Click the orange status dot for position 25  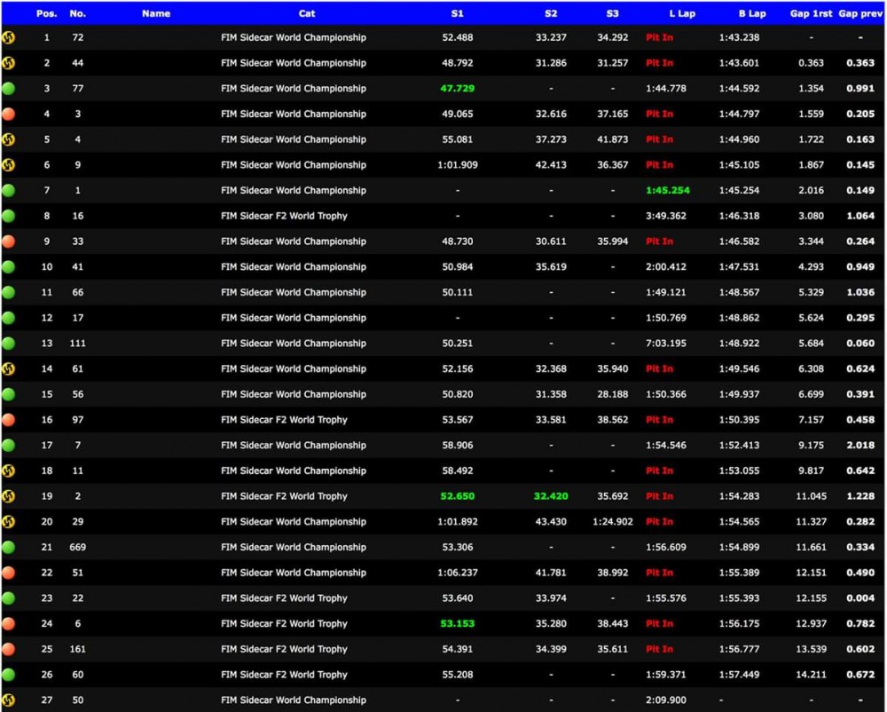9,649
